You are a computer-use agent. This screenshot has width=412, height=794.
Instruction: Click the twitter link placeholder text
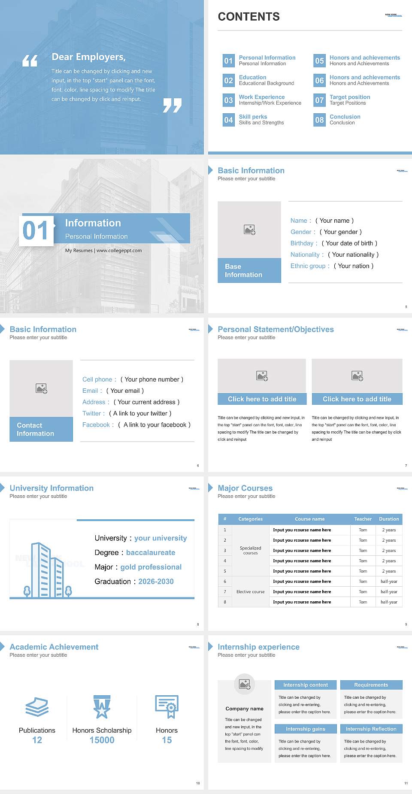point(140,413)
